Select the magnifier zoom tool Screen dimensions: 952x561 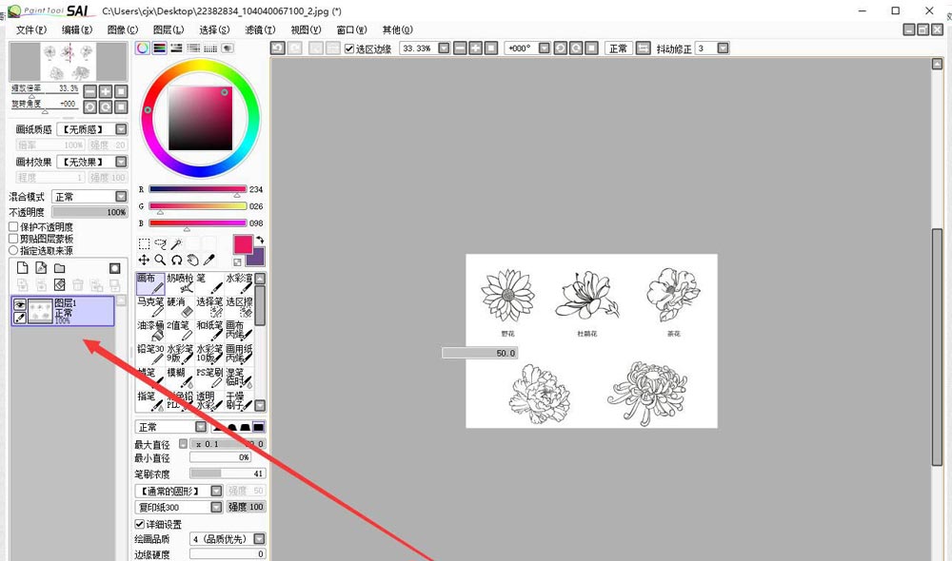[x=160, y=261]
